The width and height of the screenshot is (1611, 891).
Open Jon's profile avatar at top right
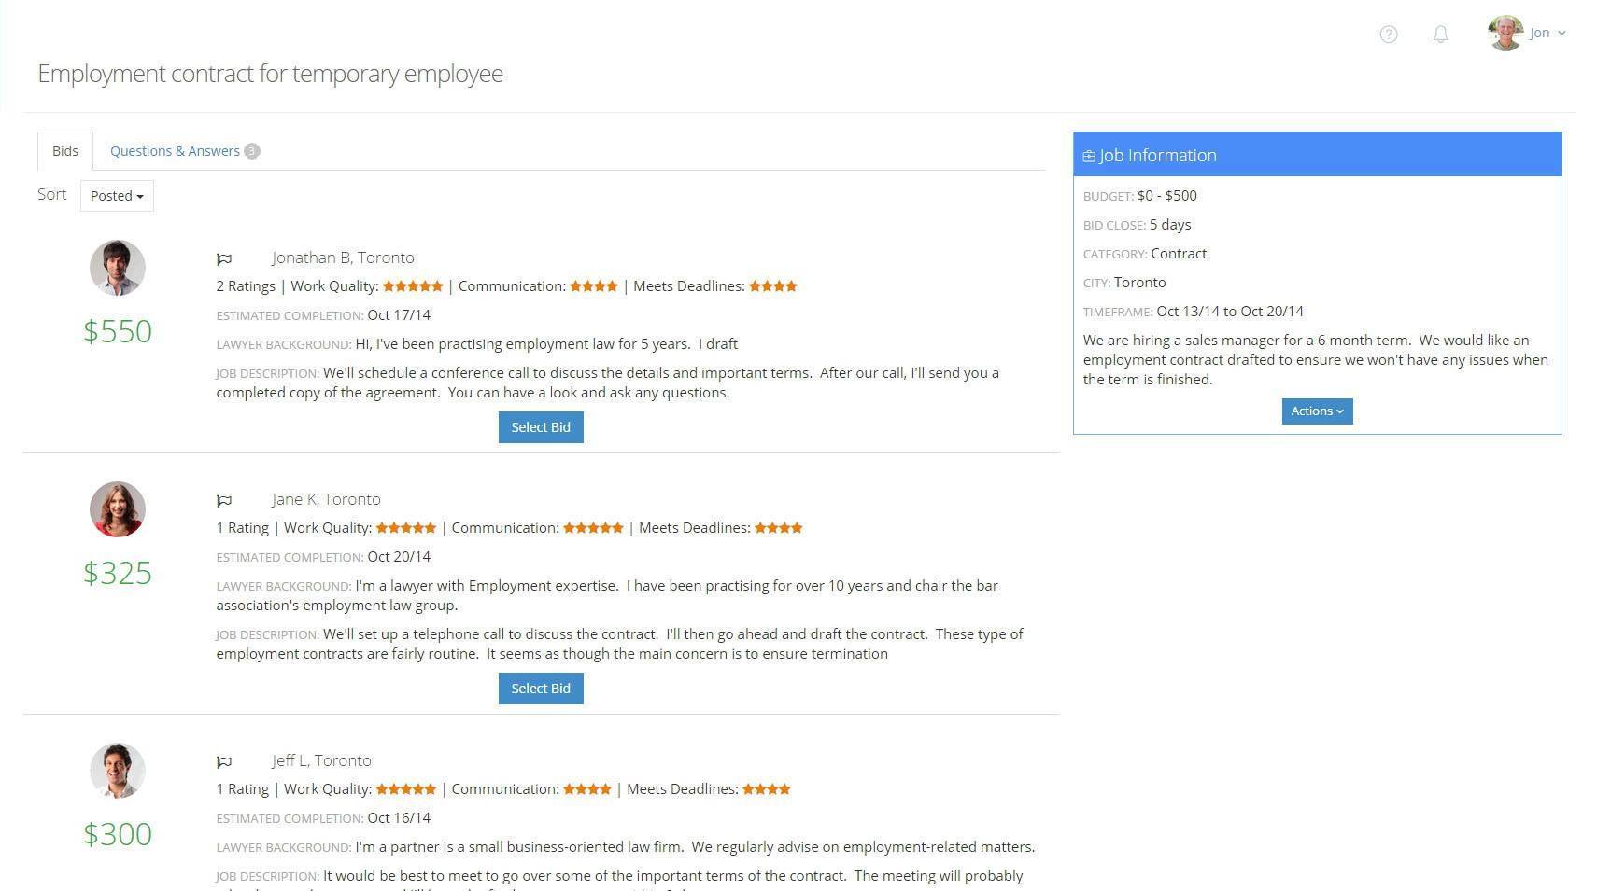click(1505, 33)
